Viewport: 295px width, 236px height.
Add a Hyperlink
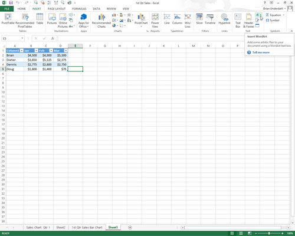(224, 19)
